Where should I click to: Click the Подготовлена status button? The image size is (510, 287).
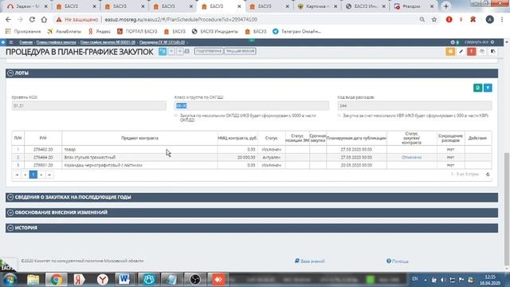[209, 51]
